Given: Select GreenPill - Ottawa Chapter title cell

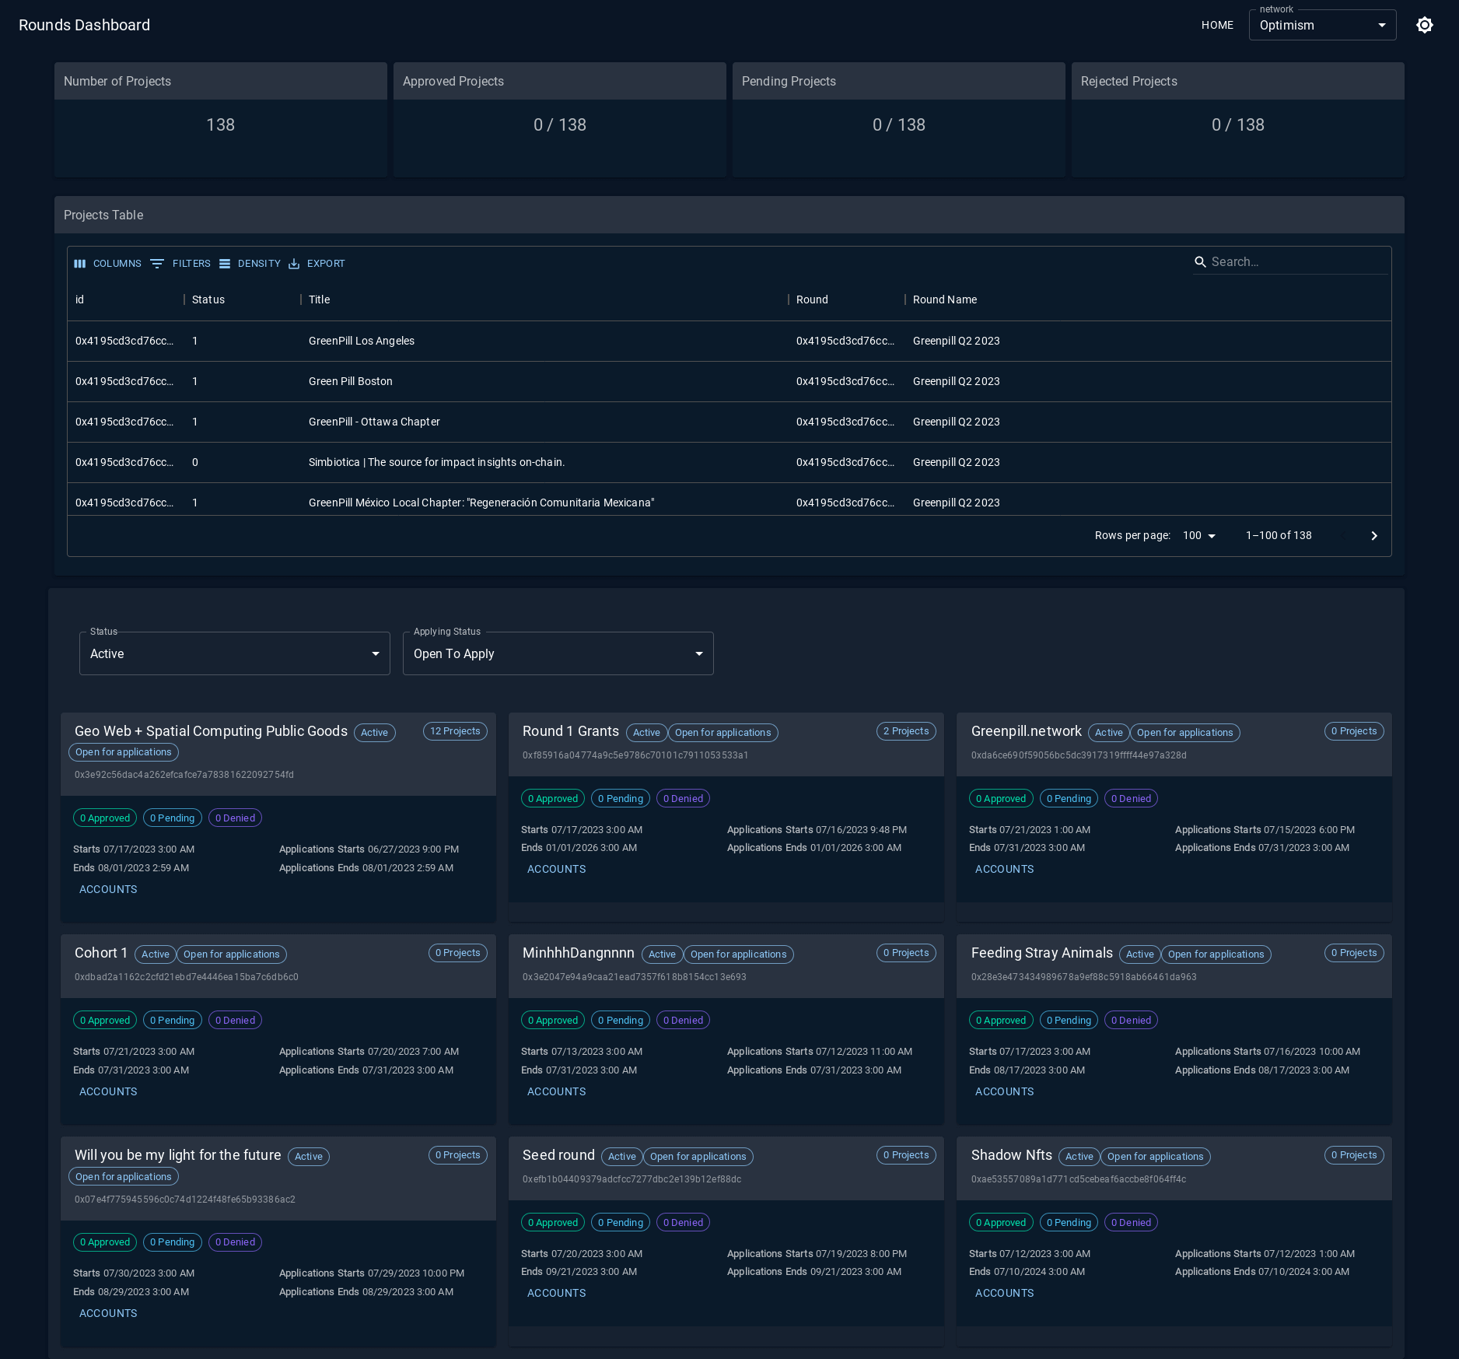Looking at the screenshot, I should pos(374,422).
